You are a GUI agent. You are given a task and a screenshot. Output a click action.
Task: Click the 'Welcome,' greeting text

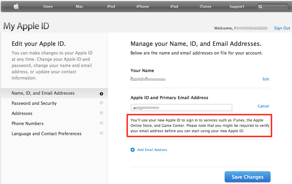click(x=223, y=28)
